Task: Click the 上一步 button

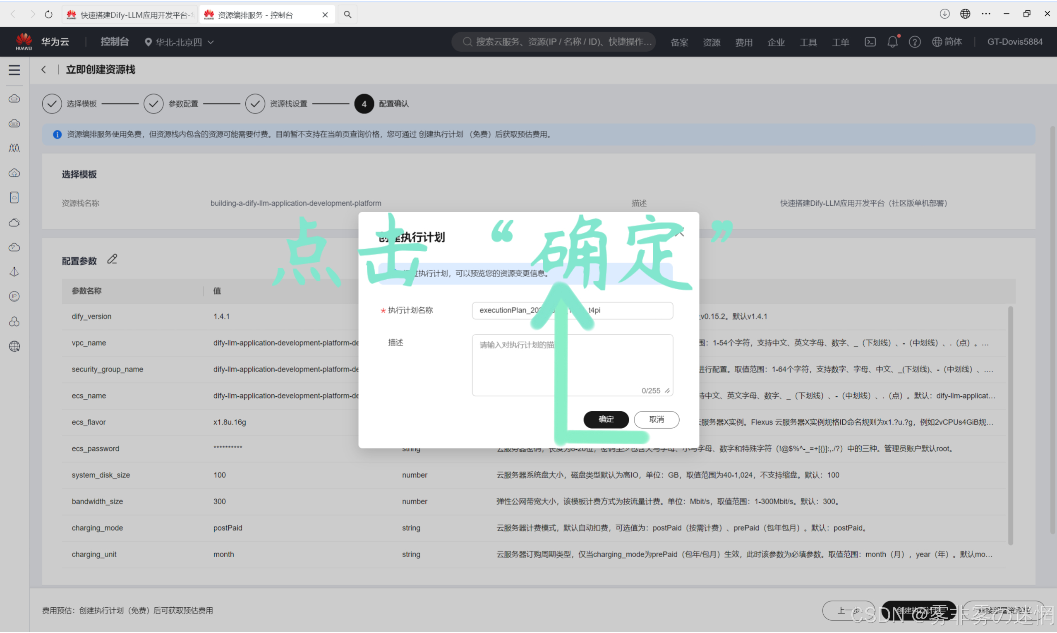Action: (x=848, y=611)
